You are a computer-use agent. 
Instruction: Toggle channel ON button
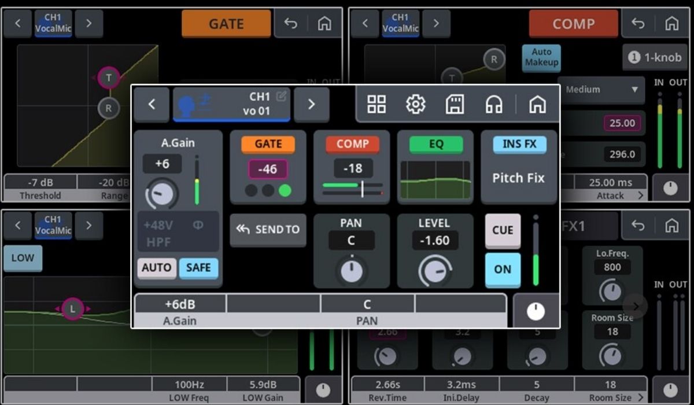503,270
